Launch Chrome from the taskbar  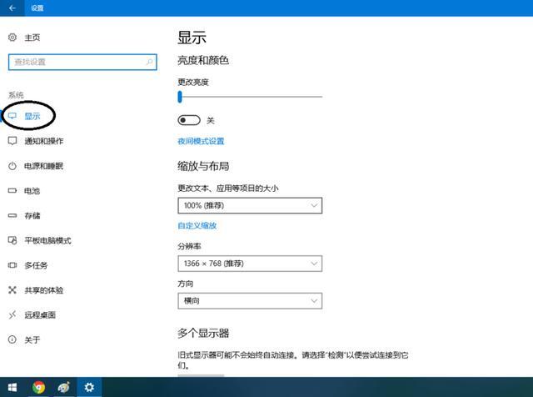pyautogui.click(x=39, y=387)
